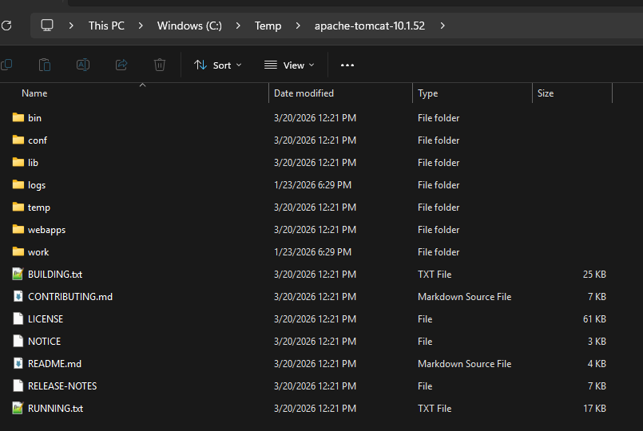
Task: Open the See more three-dots menu
Action: tap(347, 65)
